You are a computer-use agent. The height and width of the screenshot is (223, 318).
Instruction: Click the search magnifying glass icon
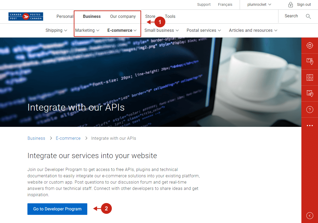tap(308, 17)
